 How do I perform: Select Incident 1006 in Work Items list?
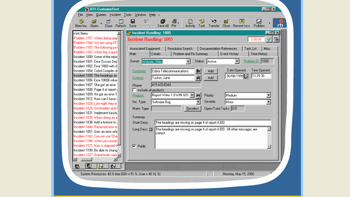click(95, 80)
